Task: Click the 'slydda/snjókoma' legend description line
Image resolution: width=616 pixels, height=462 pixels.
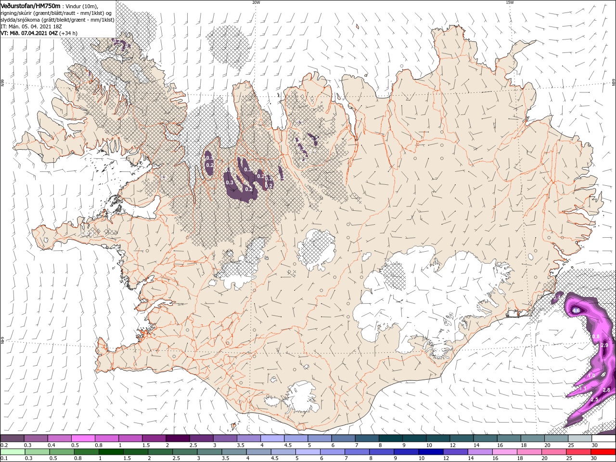Action: coord(57,20)
